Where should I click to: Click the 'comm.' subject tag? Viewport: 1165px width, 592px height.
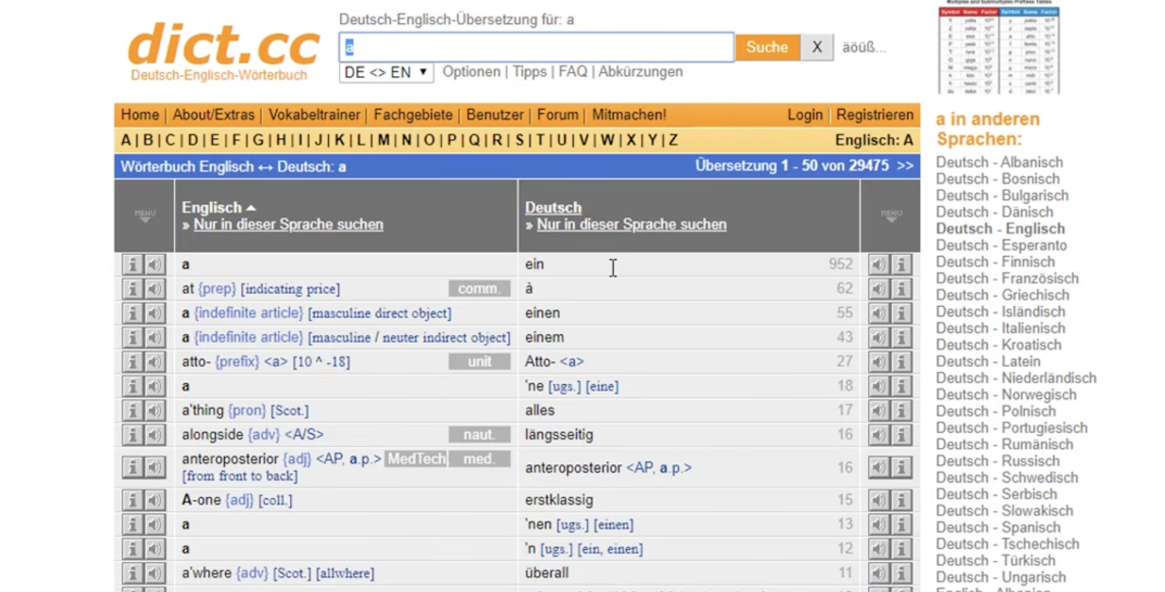pyautogui.click(x=479, y=288)
